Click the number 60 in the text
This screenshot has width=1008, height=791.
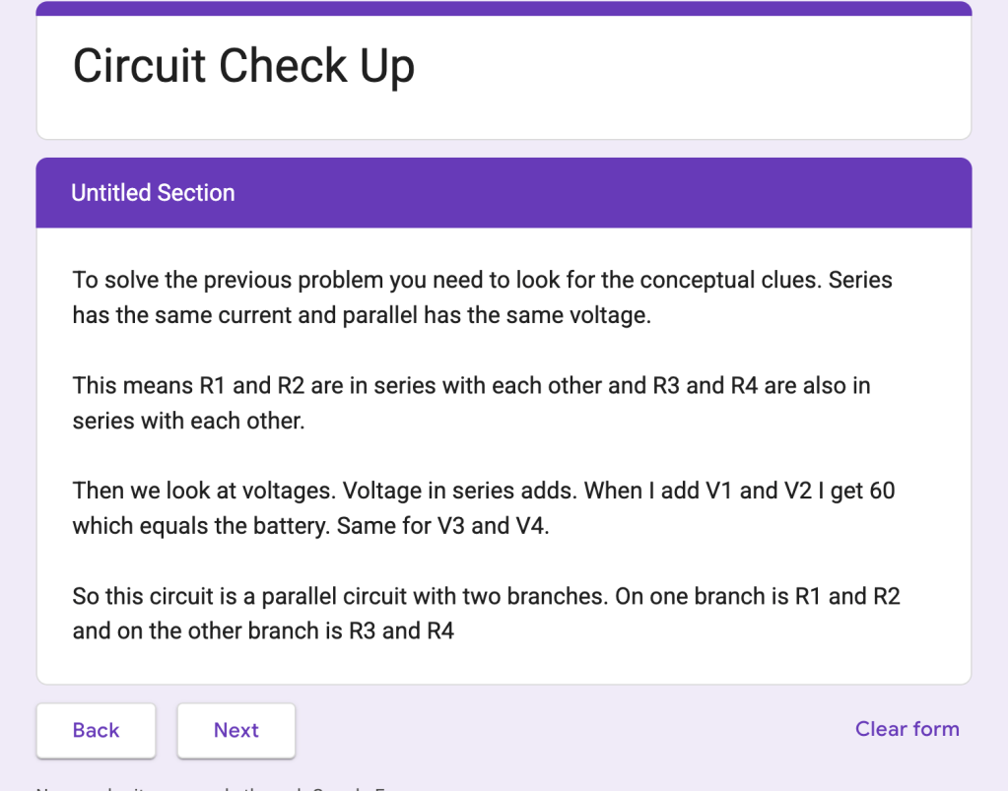tap(882, 491)
